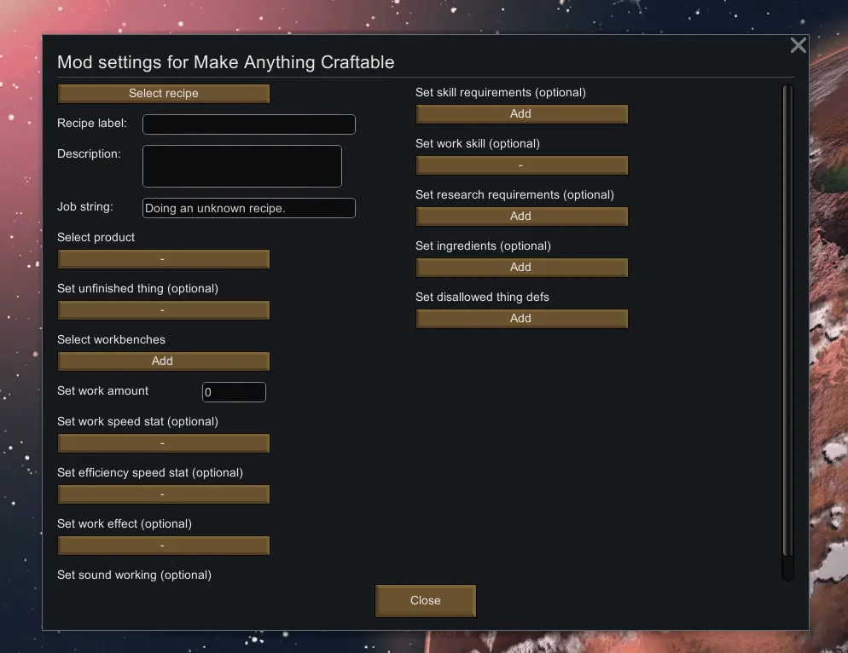The height and width of the screenshot is (653, 848).
Task: Add an ingredient to the recipe
Action: pyautogui.click(x=521, y=268)
